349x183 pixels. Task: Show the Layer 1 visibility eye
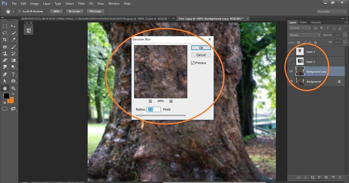coord(291,61)
